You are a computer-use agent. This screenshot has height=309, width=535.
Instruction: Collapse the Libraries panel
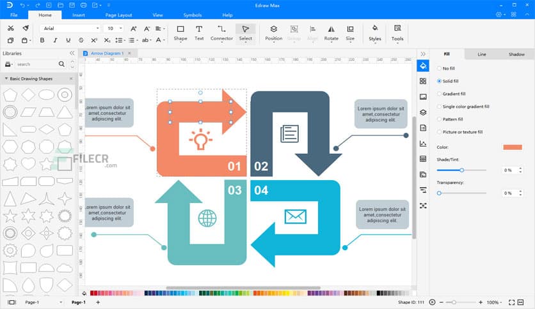(72, 53)
